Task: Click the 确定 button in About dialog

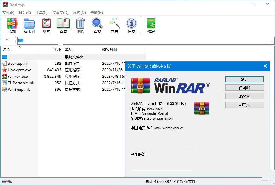Action: click(x=245, y=79)
